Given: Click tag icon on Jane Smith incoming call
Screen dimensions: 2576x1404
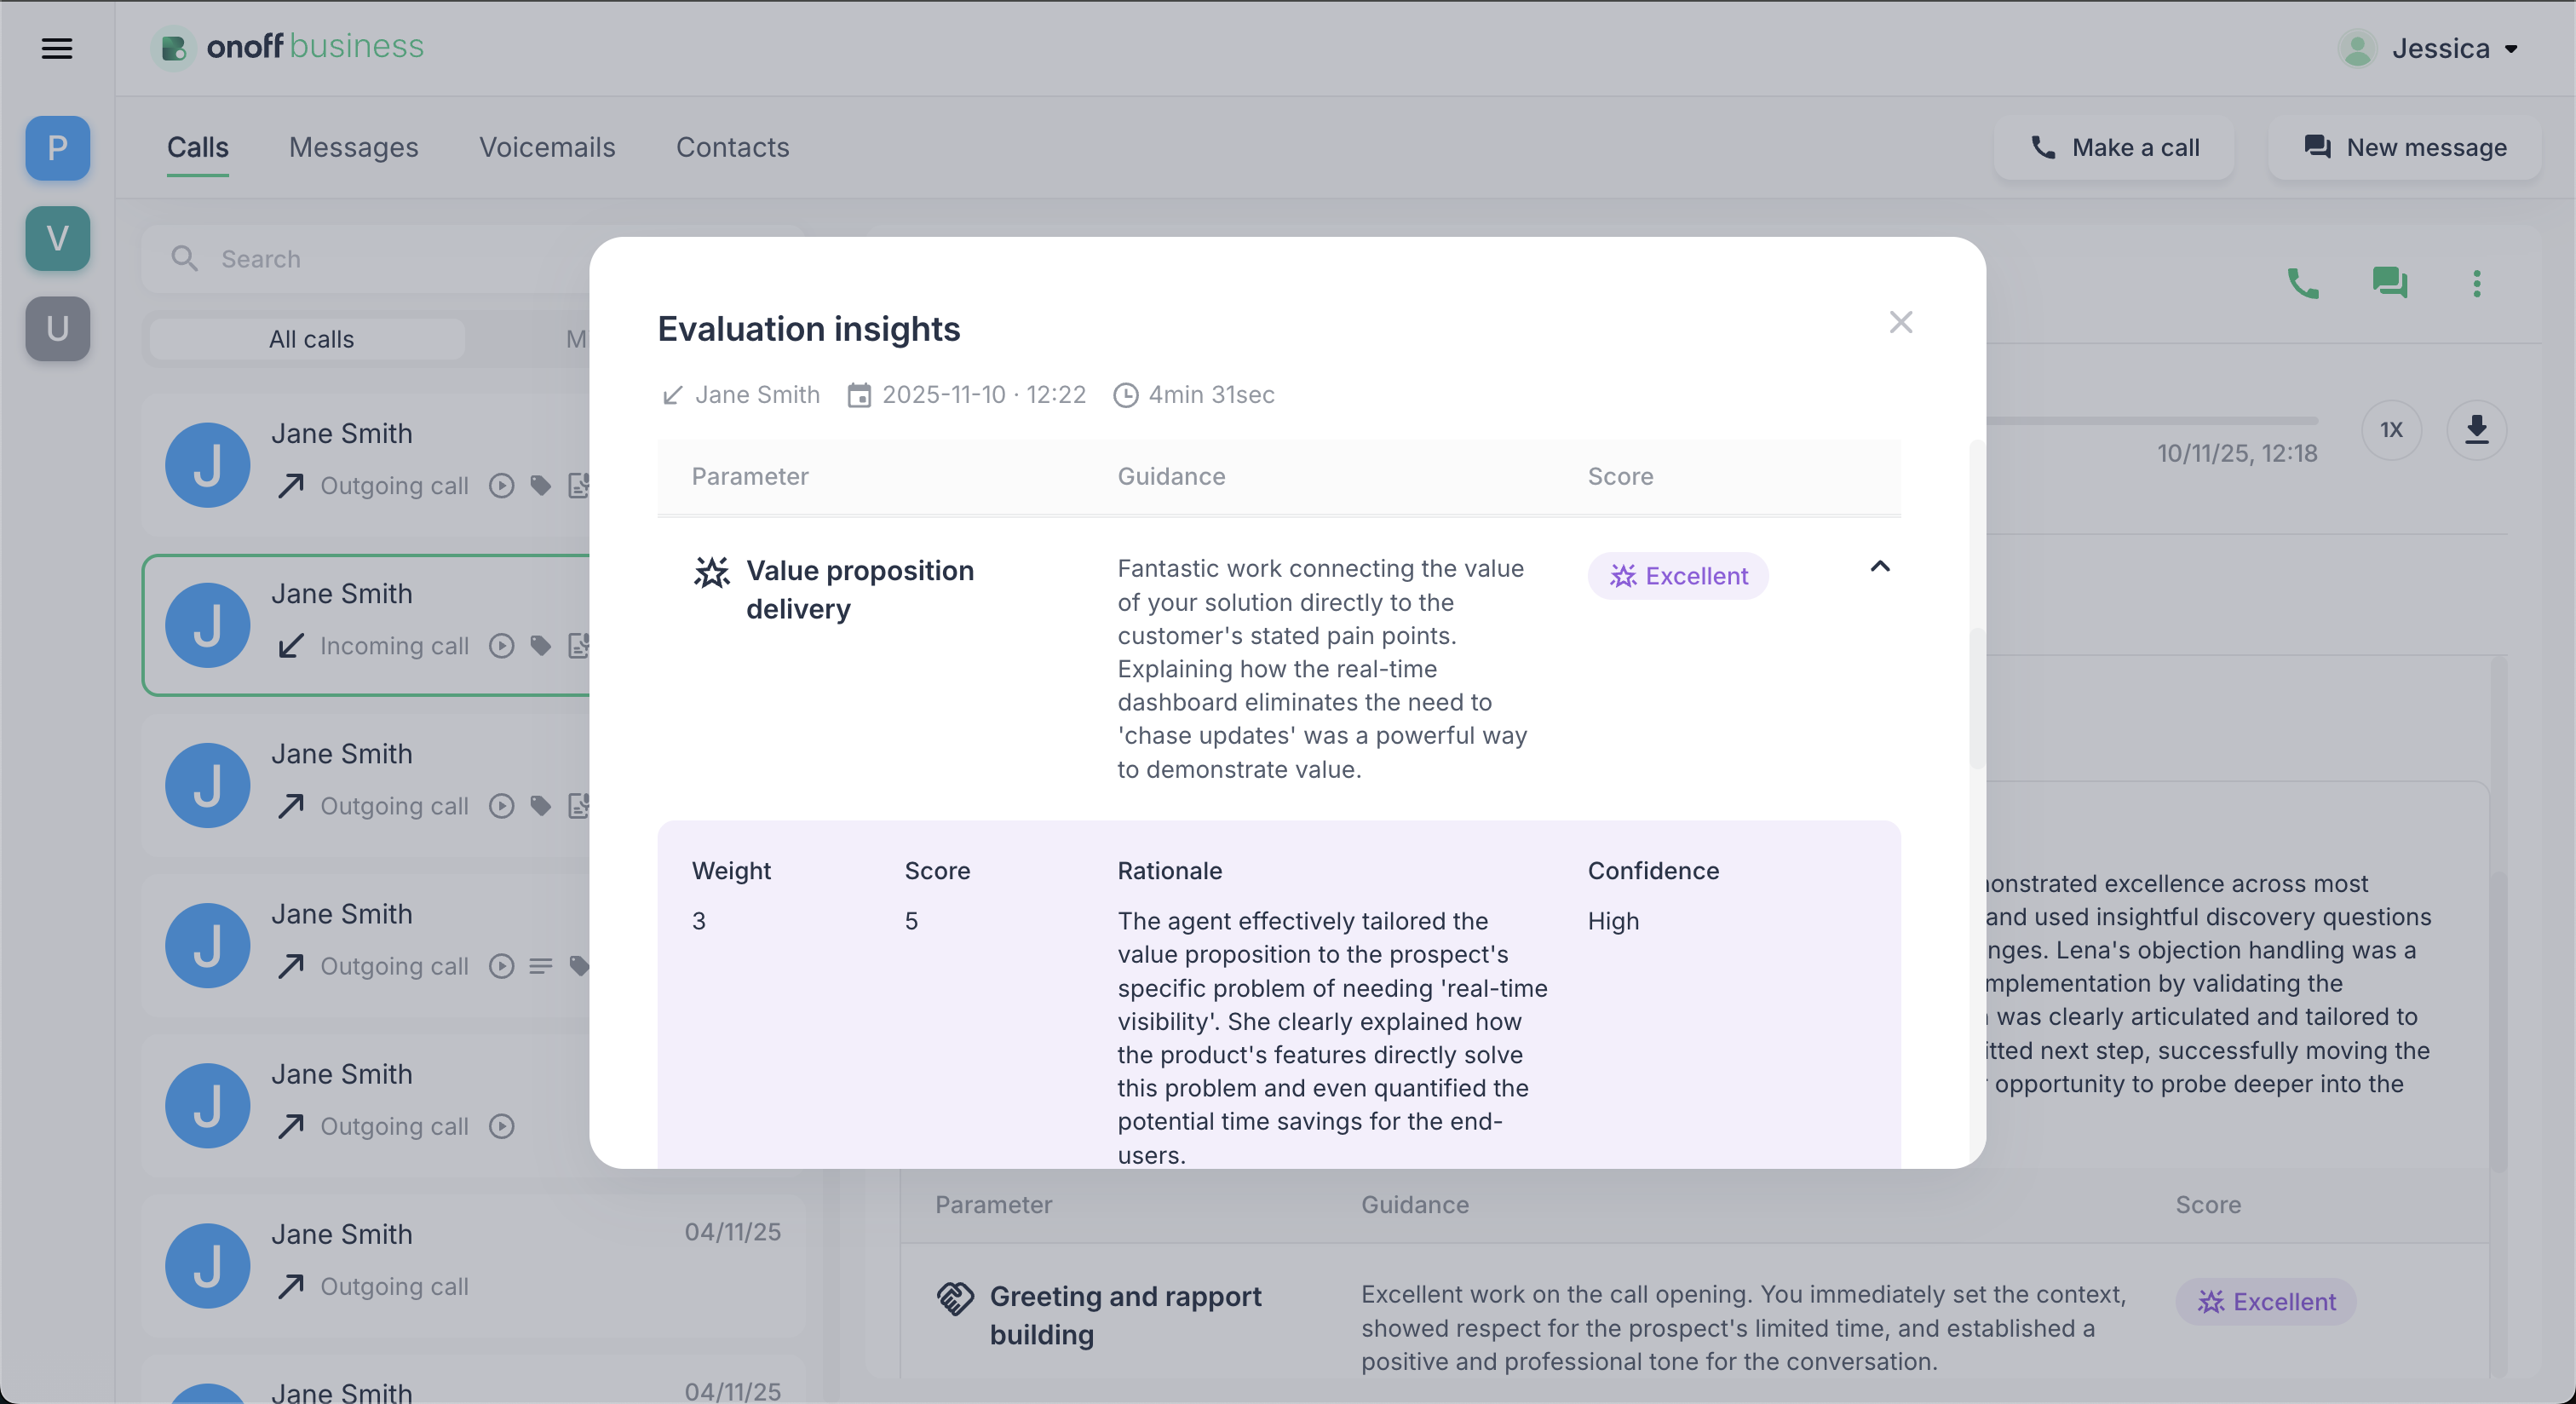Looking at the screenshot, I should pos(541,646).
